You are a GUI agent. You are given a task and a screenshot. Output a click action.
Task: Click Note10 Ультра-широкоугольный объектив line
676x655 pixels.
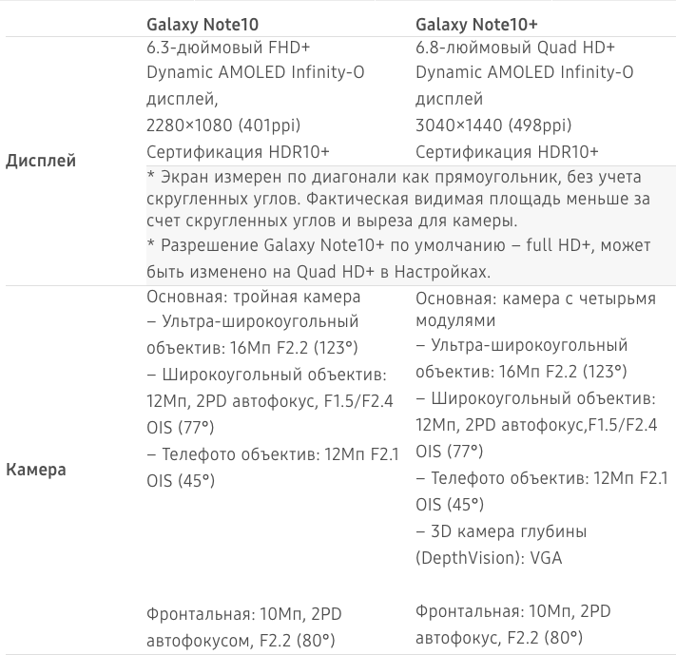(253, 335)
